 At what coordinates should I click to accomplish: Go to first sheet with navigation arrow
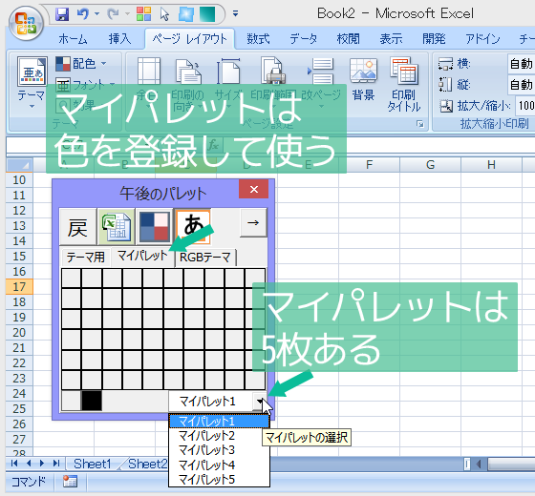pos(14,464)
